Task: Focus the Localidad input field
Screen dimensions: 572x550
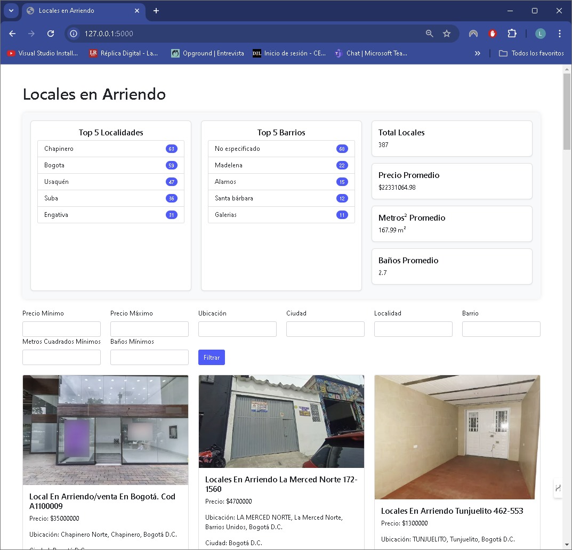Action: pyautogui.click(x=413, y=329)
